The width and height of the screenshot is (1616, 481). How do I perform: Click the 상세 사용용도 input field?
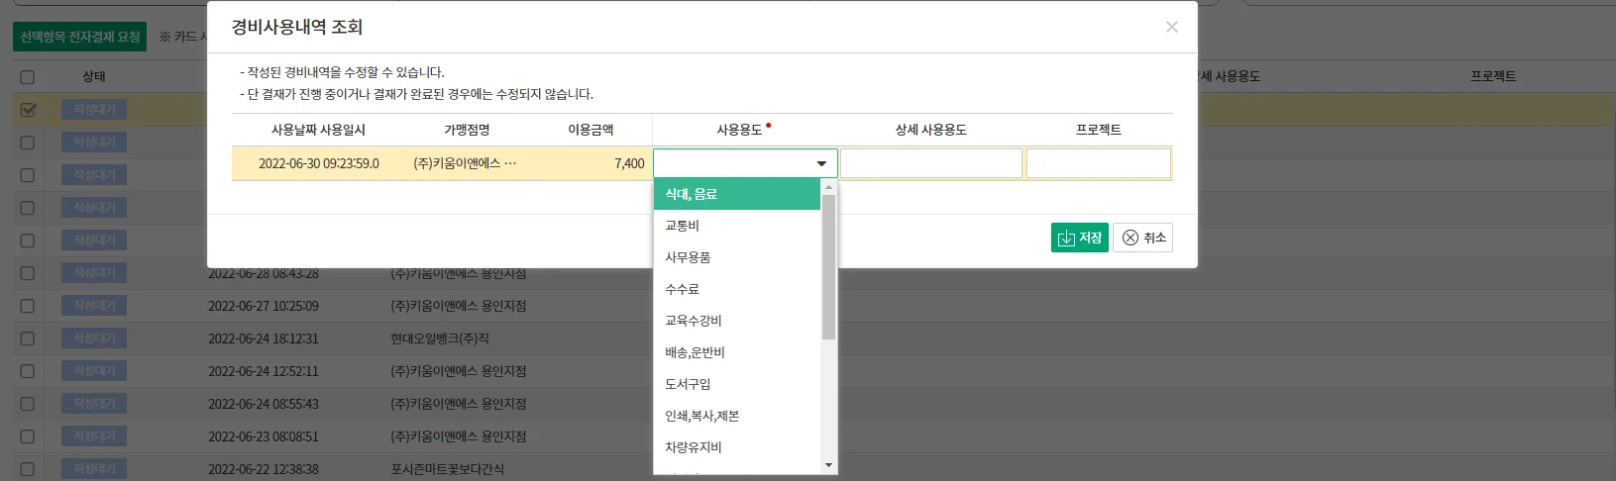click(930, 163)
